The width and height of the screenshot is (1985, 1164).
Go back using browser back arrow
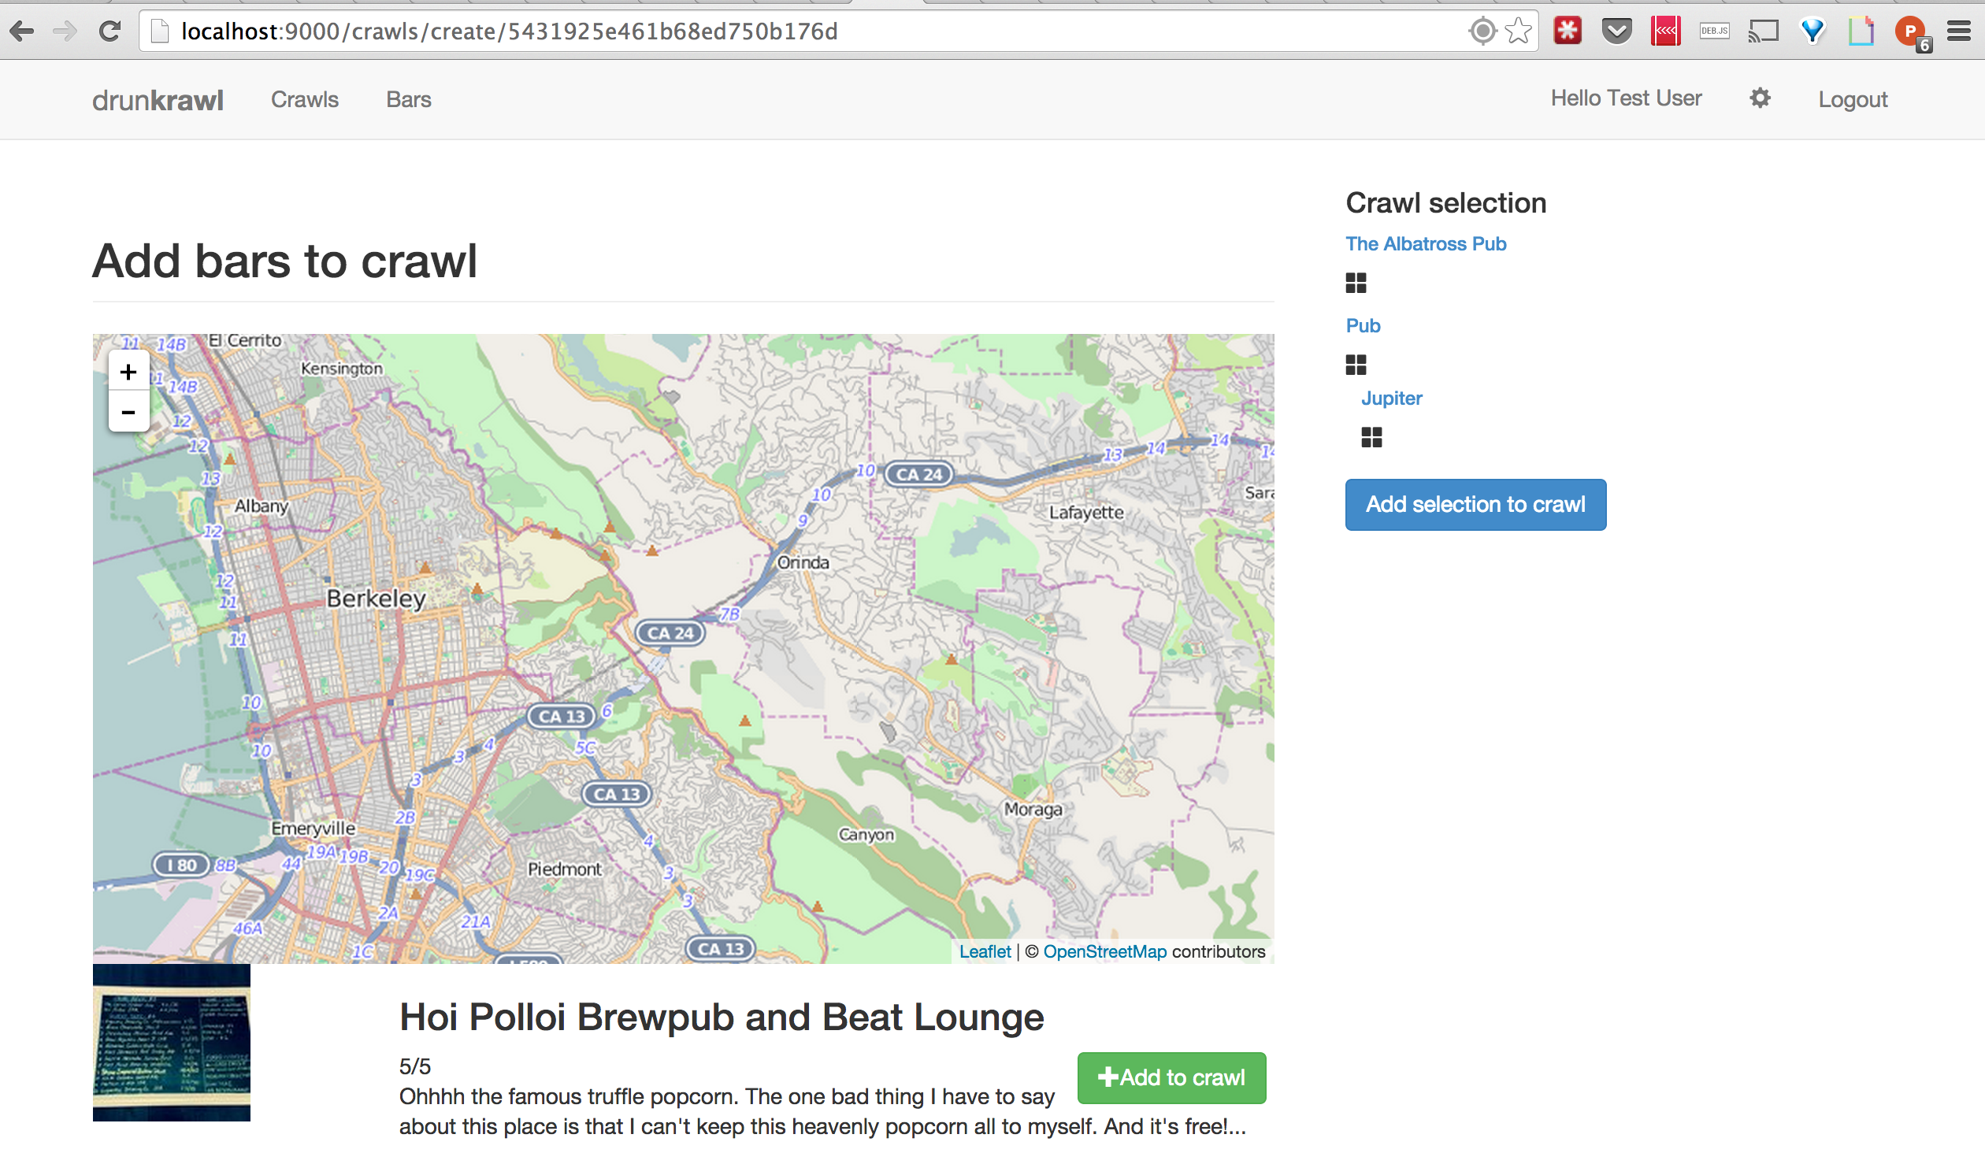pyautogui.click(x=22, y=32)
